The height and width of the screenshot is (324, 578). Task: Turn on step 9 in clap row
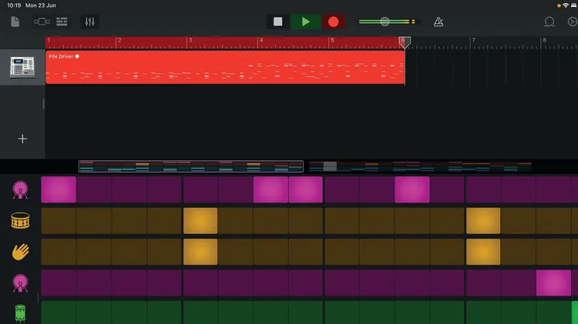point(341,252)
